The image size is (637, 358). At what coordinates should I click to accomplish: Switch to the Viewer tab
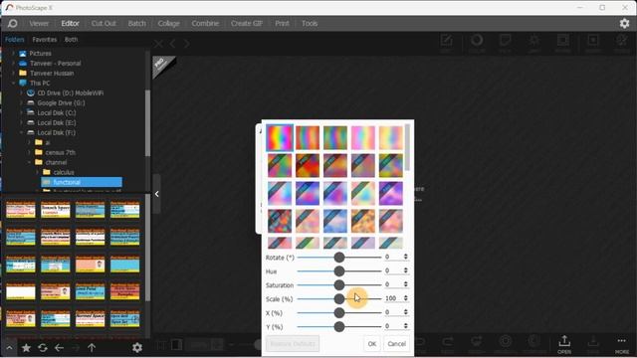coord(39,24)
